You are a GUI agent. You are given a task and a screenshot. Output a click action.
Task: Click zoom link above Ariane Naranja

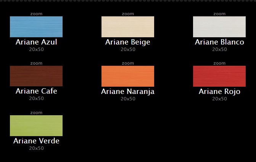[128, 63]
